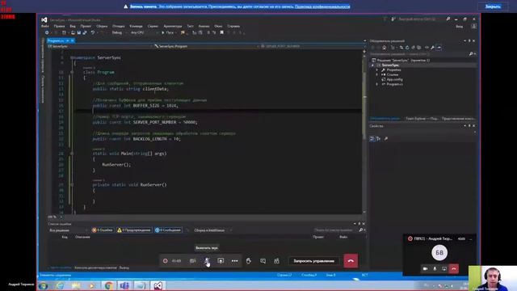Select the Alphabetical sort icon in Properties panel

(378, 138)
